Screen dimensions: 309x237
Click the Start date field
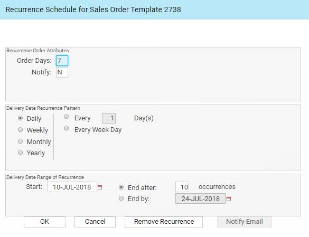tap(72, 187)
